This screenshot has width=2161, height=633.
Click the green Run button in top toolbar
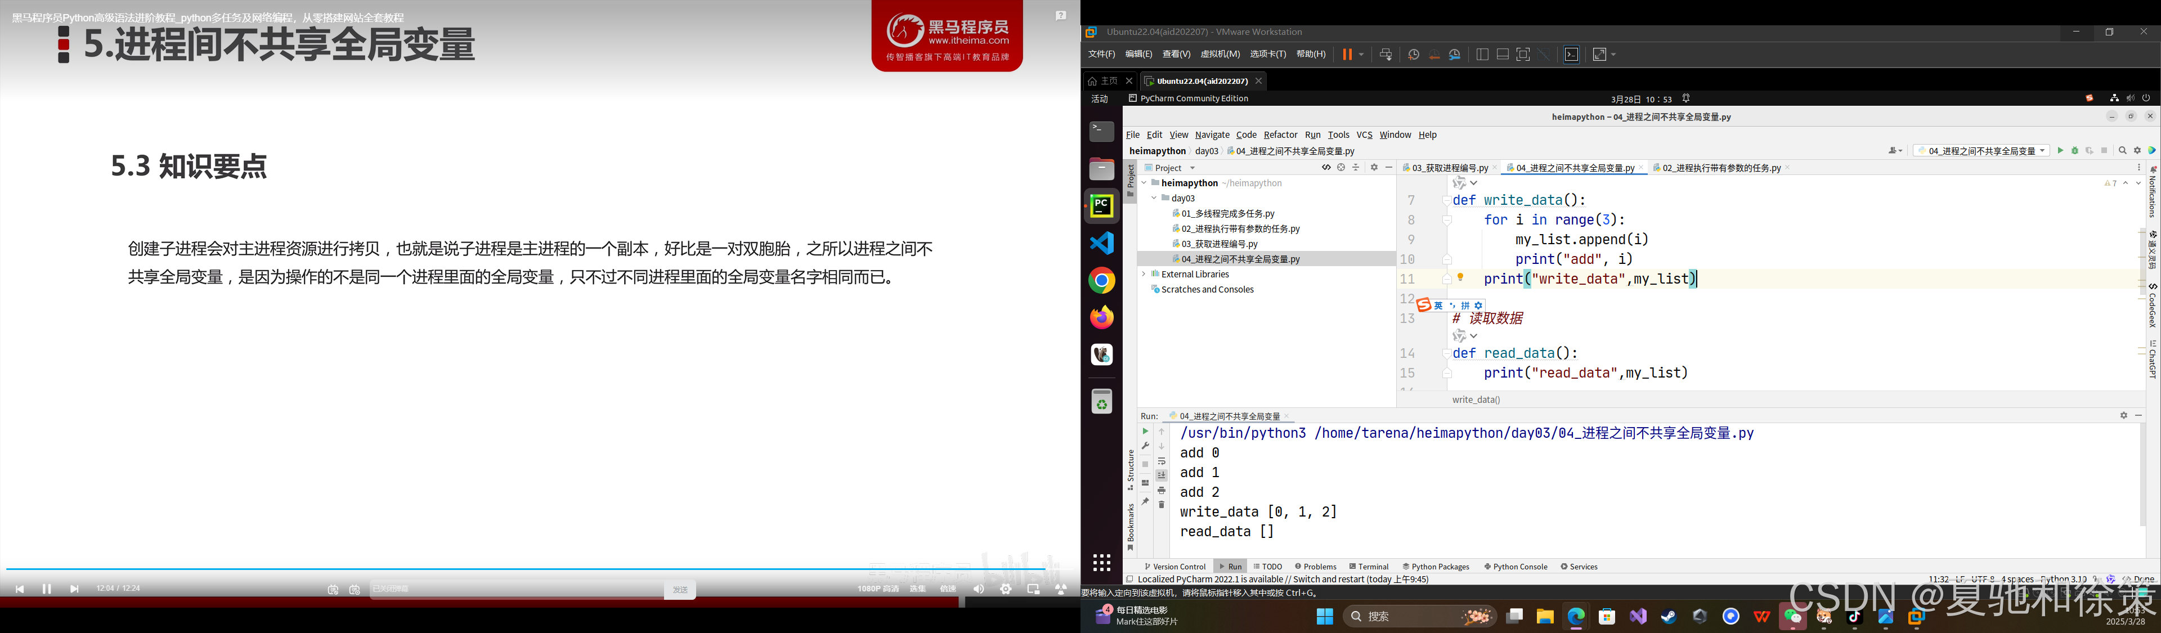(x=2060, y=151)
